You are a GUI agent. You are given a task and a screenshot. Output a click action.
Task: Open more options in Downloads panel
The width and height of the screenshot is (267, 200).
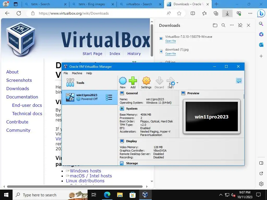[x=232, y=25]
